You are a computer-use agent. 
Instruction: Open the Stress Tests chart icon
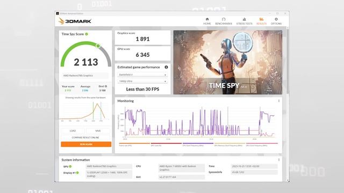244,19
